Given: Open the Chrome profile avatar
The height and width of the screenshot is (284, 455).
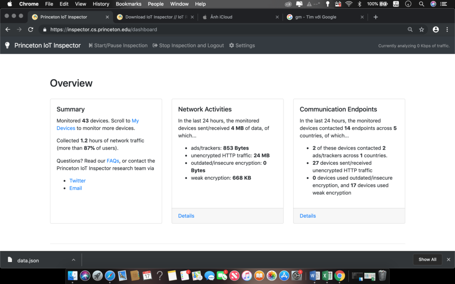Looking at the screenshot, I should pos(435,29).
